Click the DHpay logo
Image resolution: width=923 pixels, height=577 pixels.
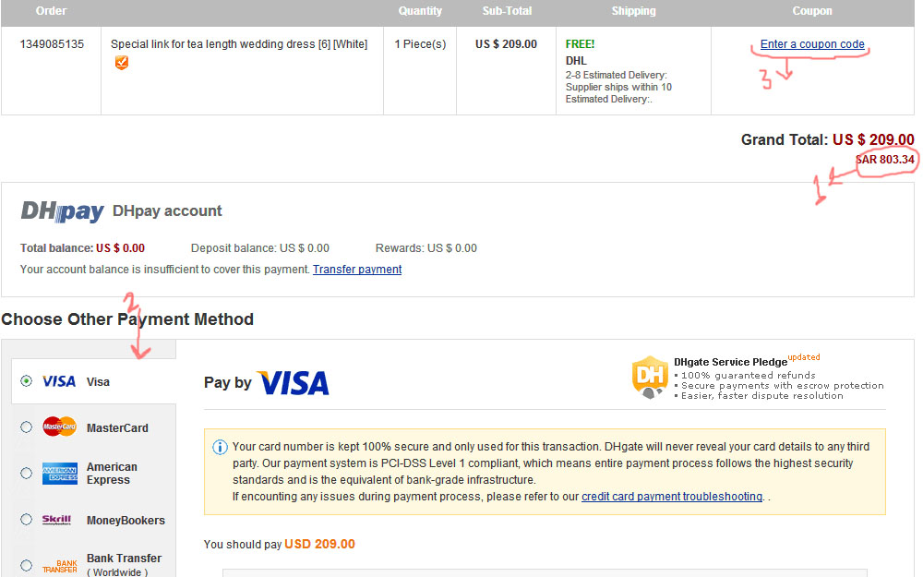click(x=62, y=211)
